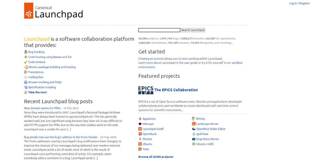Click the Yade project icon
The width and height of the screenshot is (313, 163).
[x=140, y=149]
